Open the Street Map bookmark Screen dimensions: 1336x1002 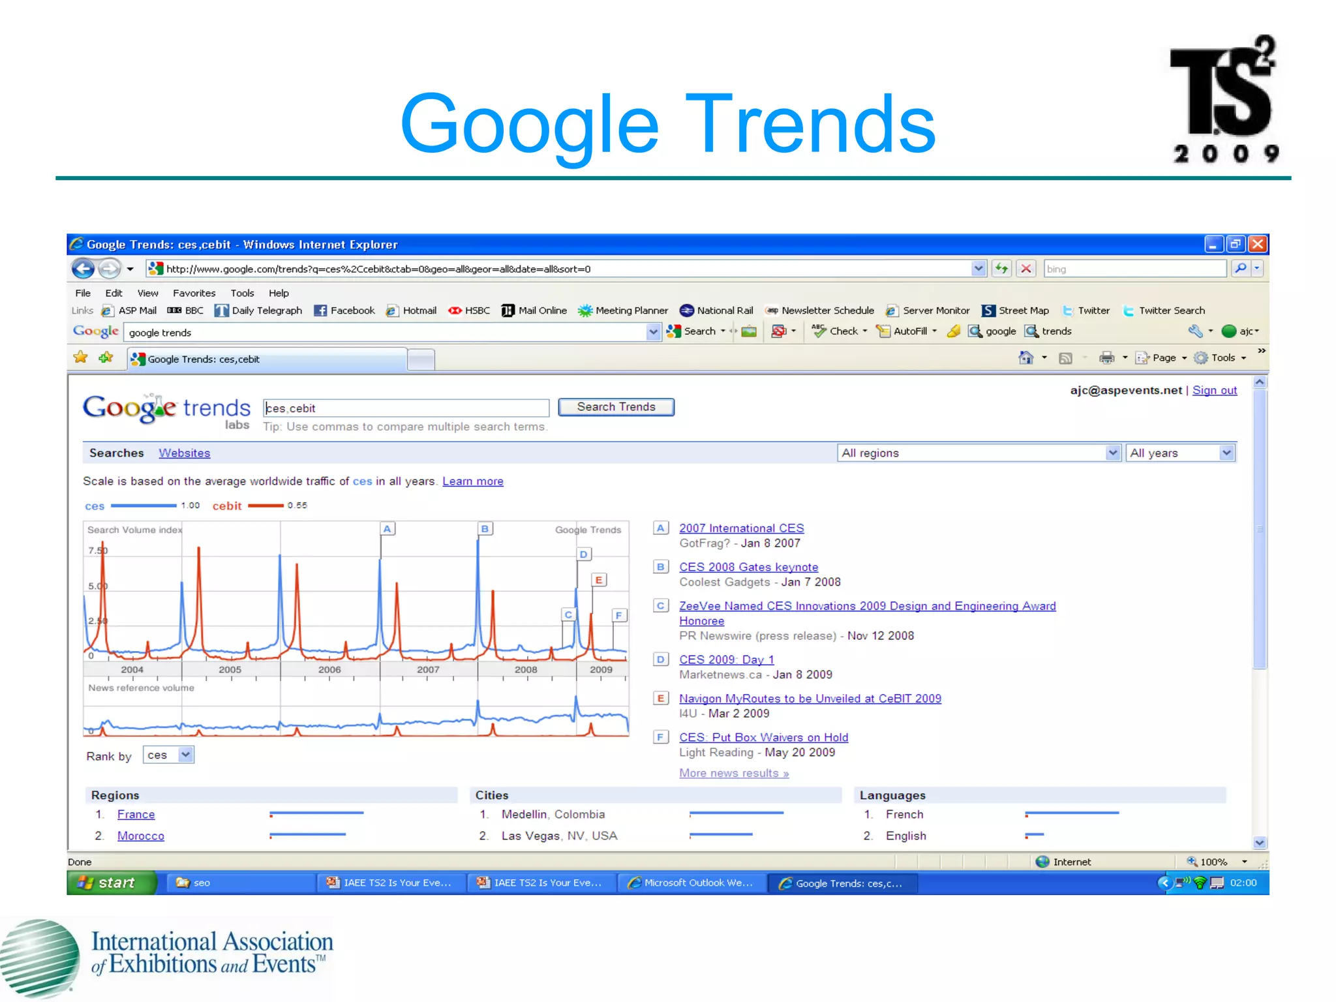coord(1016,311)
